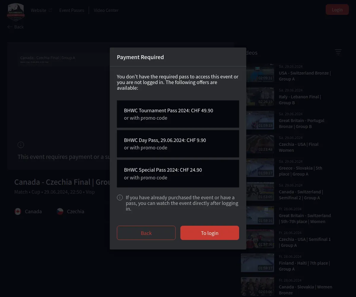The height and width of the screenshot is (297, 356).
Task: Click Czechia - USA | Semifinal 1 title
Action: [305, 242]
